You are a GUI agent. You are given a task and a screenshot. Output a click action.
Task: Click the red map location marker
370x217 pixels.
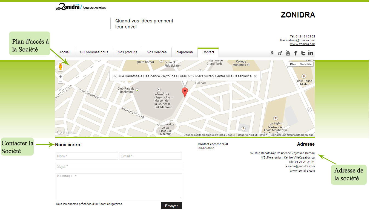[x=185, y=93]
